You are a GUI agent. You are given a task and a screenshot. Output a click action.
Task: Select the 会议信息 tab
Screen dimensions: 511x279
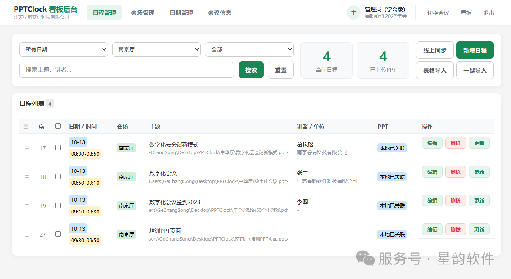[220, 13]
